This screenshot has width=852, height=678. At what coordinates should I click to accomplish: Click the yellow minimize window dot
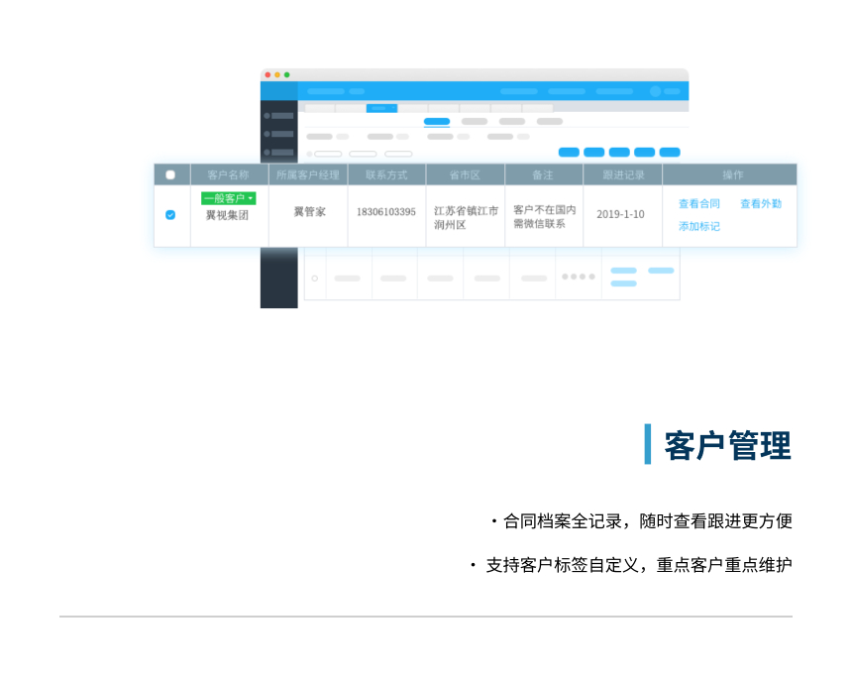[x=277, y=74]
